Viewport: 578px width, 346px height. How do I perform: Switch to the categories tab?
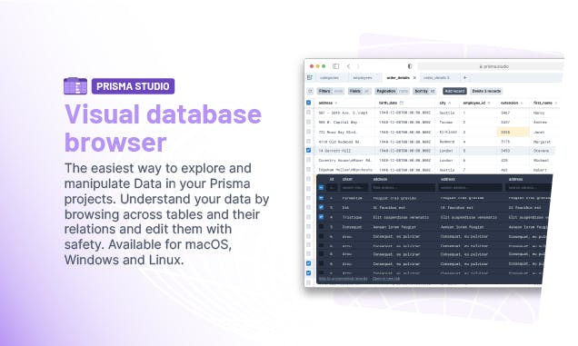tap(329, 78)
